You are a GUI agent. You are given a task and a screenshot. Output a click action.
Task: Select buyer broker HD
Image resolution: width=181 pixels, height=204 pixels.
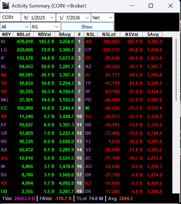coord(4,142)
